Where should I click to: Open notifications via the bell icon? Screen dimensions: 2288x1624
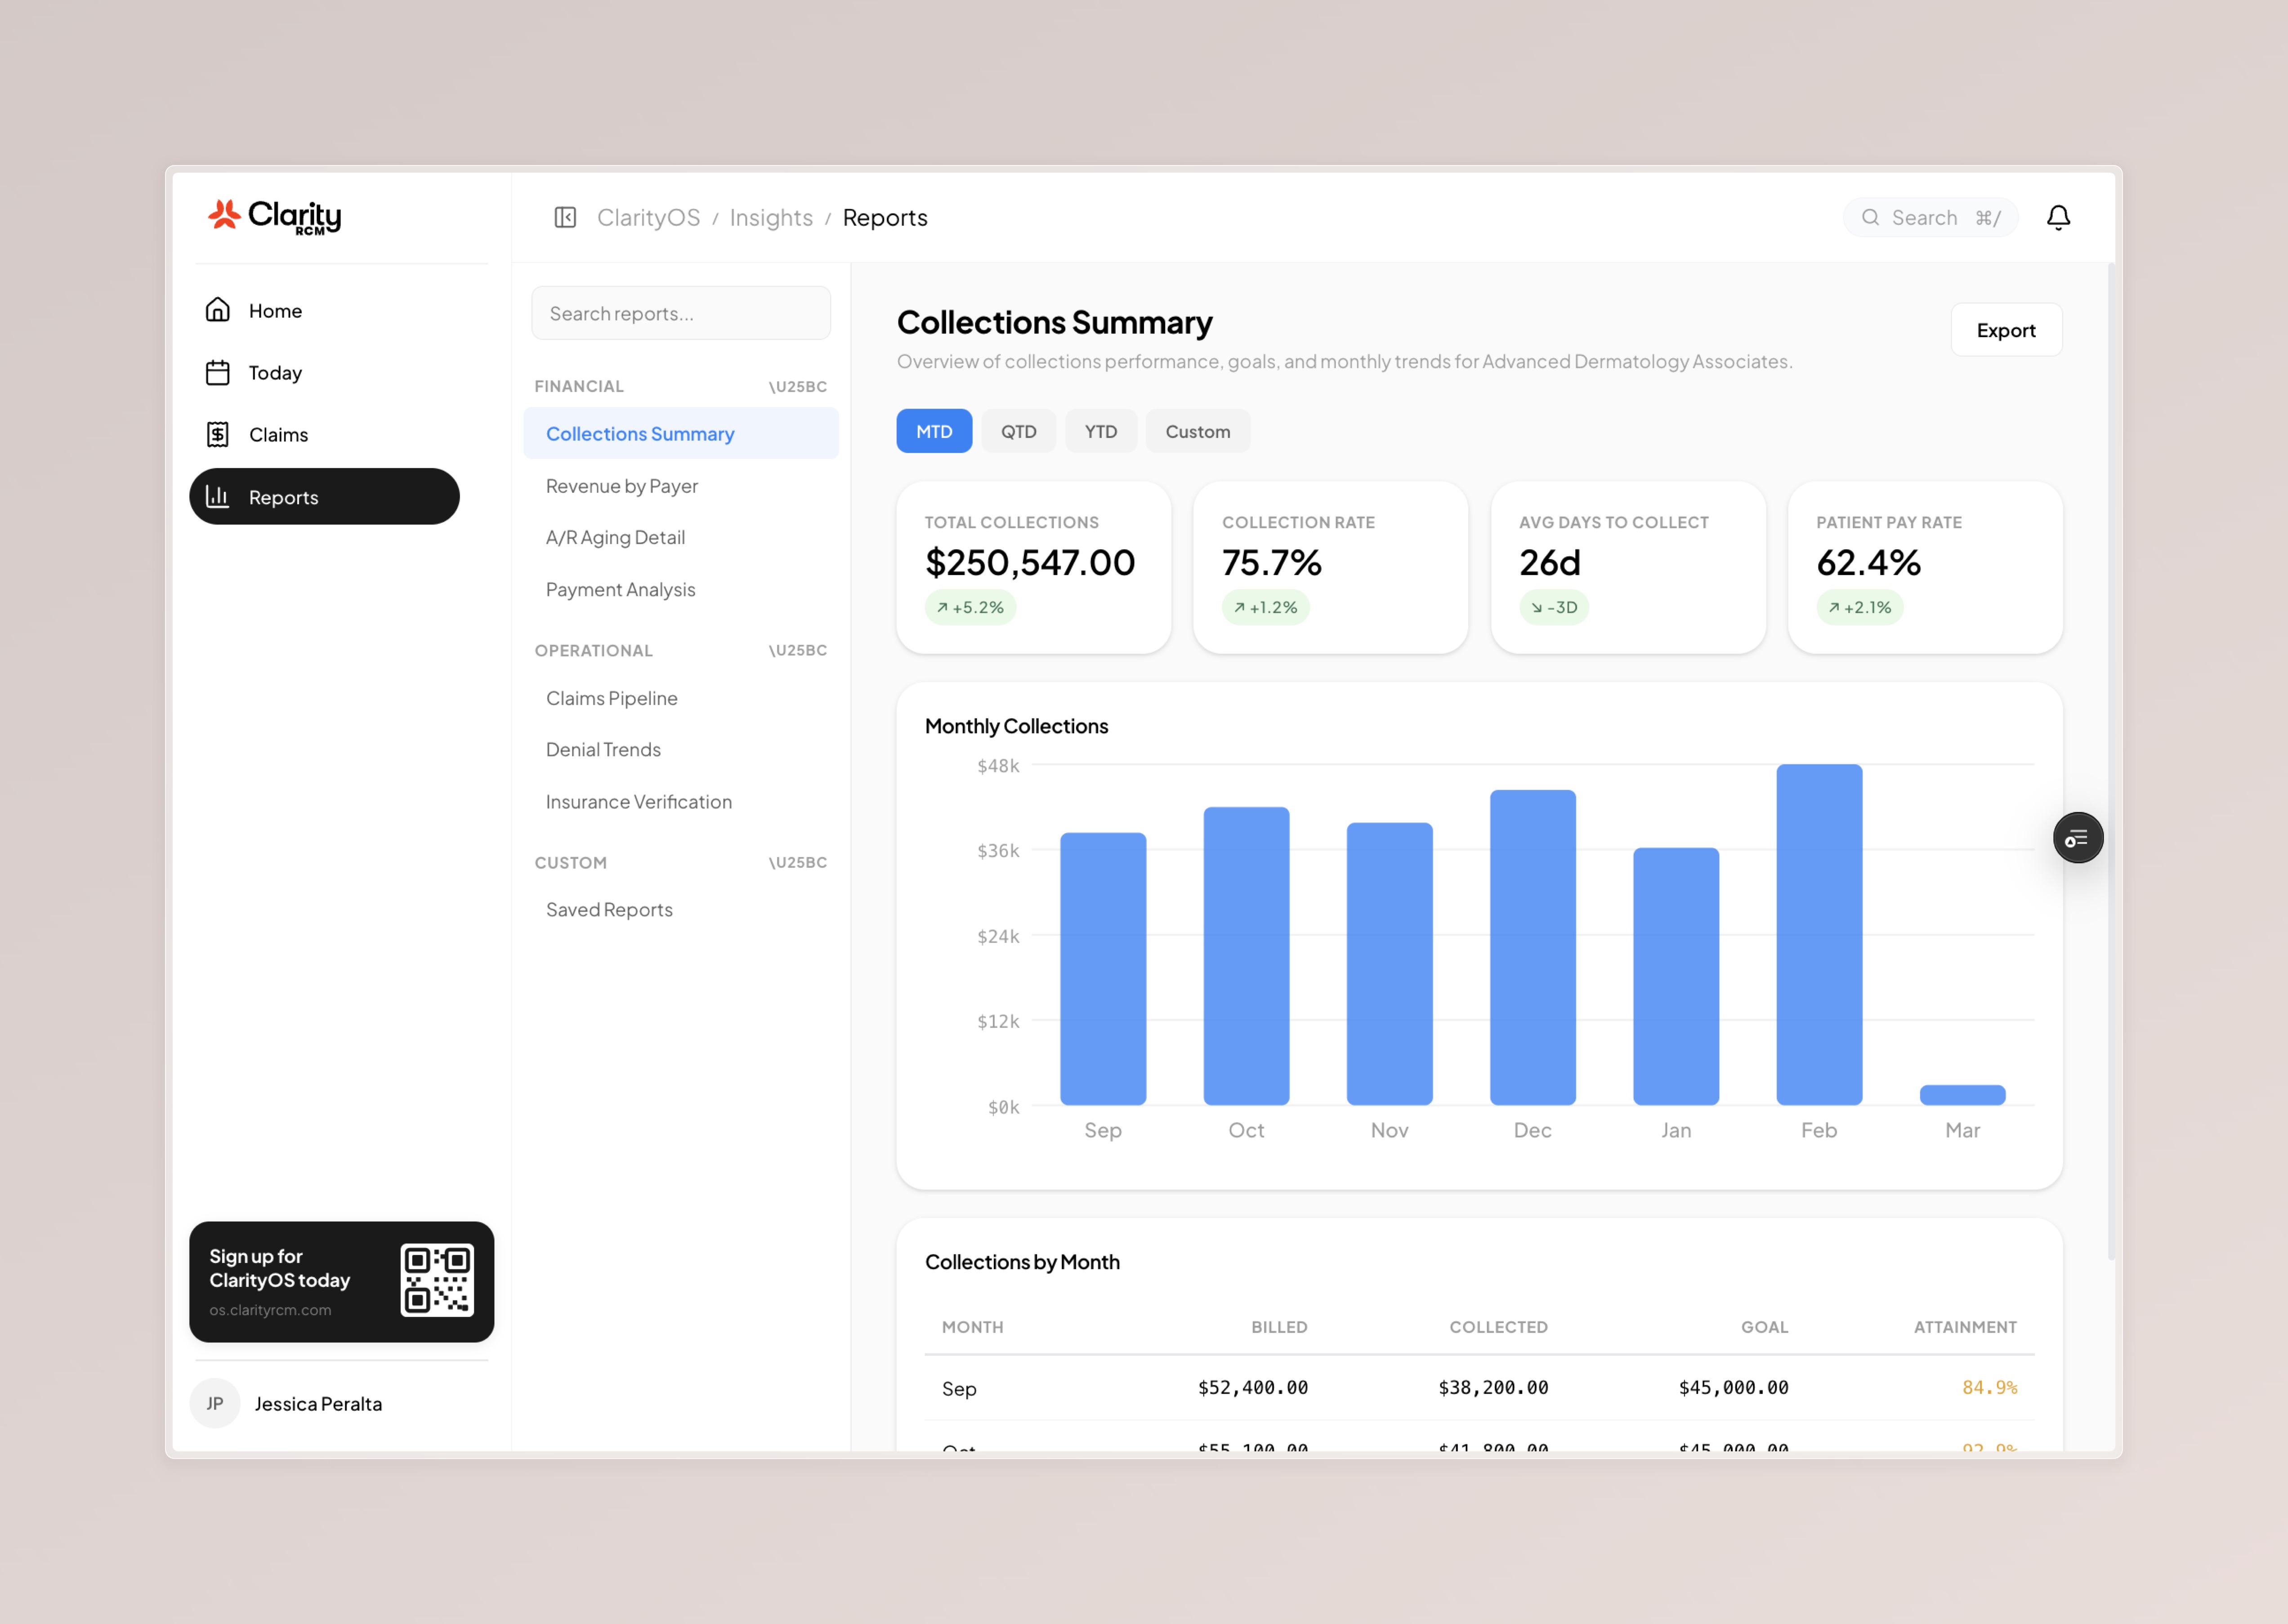2059,217
